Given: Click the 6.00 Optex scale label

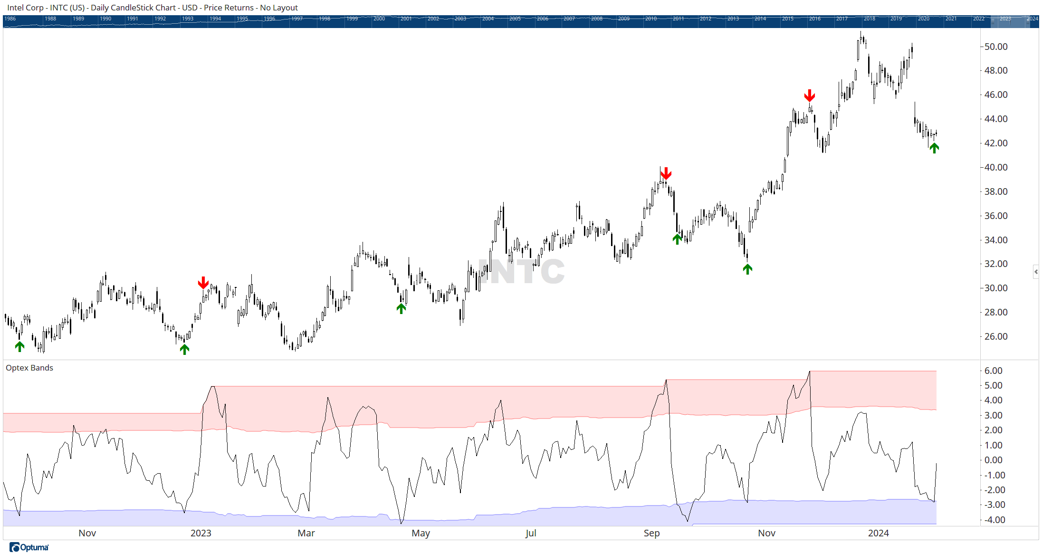Looking at the screenshot, I should 994,371.
